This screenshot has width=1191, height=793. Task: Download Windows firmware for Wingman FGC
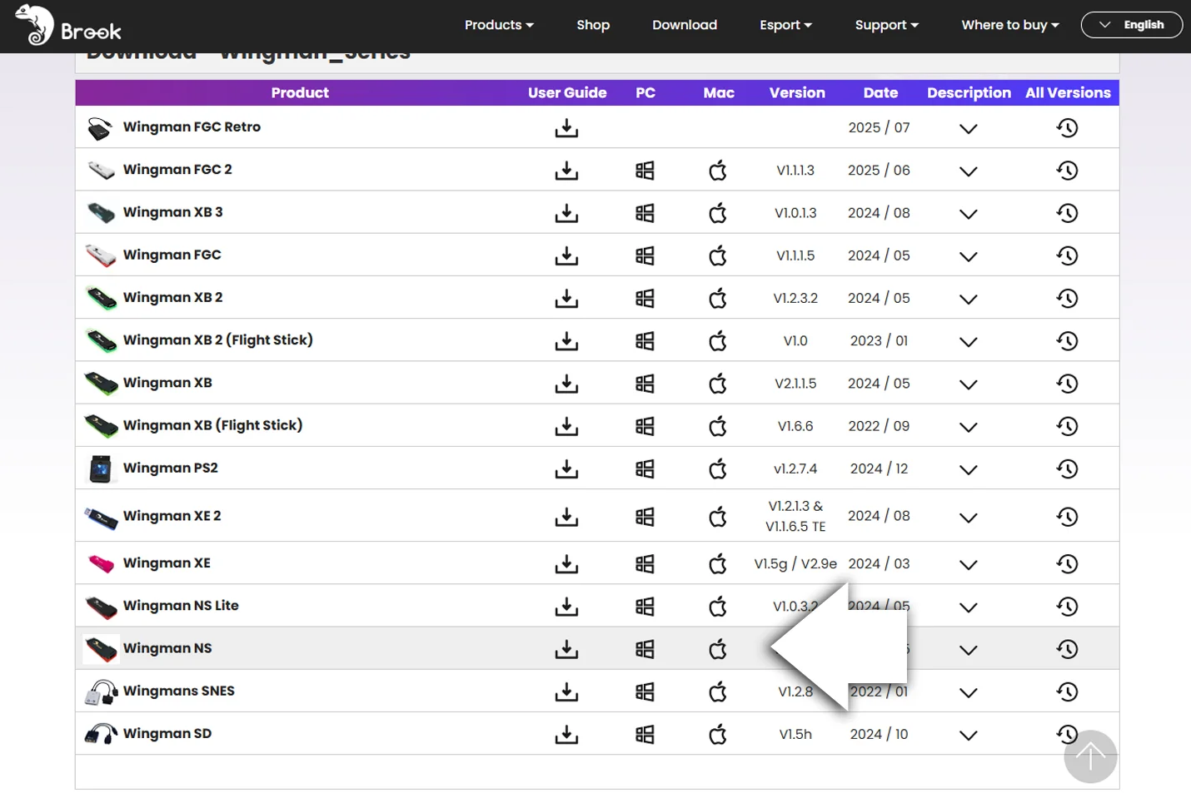(645, 255)
